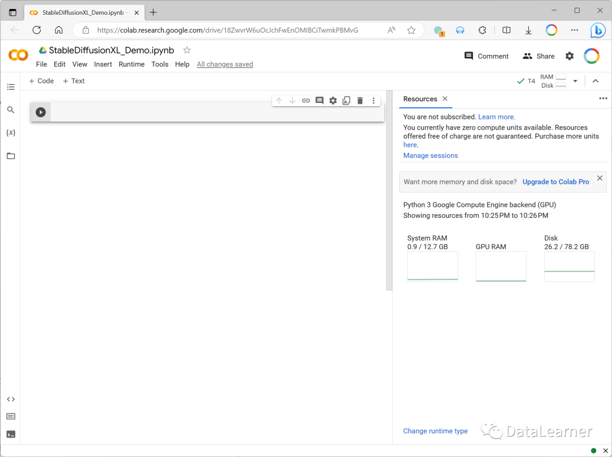Open browser settings and more menu
The width and height of the screenshot is (612, 457).
[x=575, y=30]
